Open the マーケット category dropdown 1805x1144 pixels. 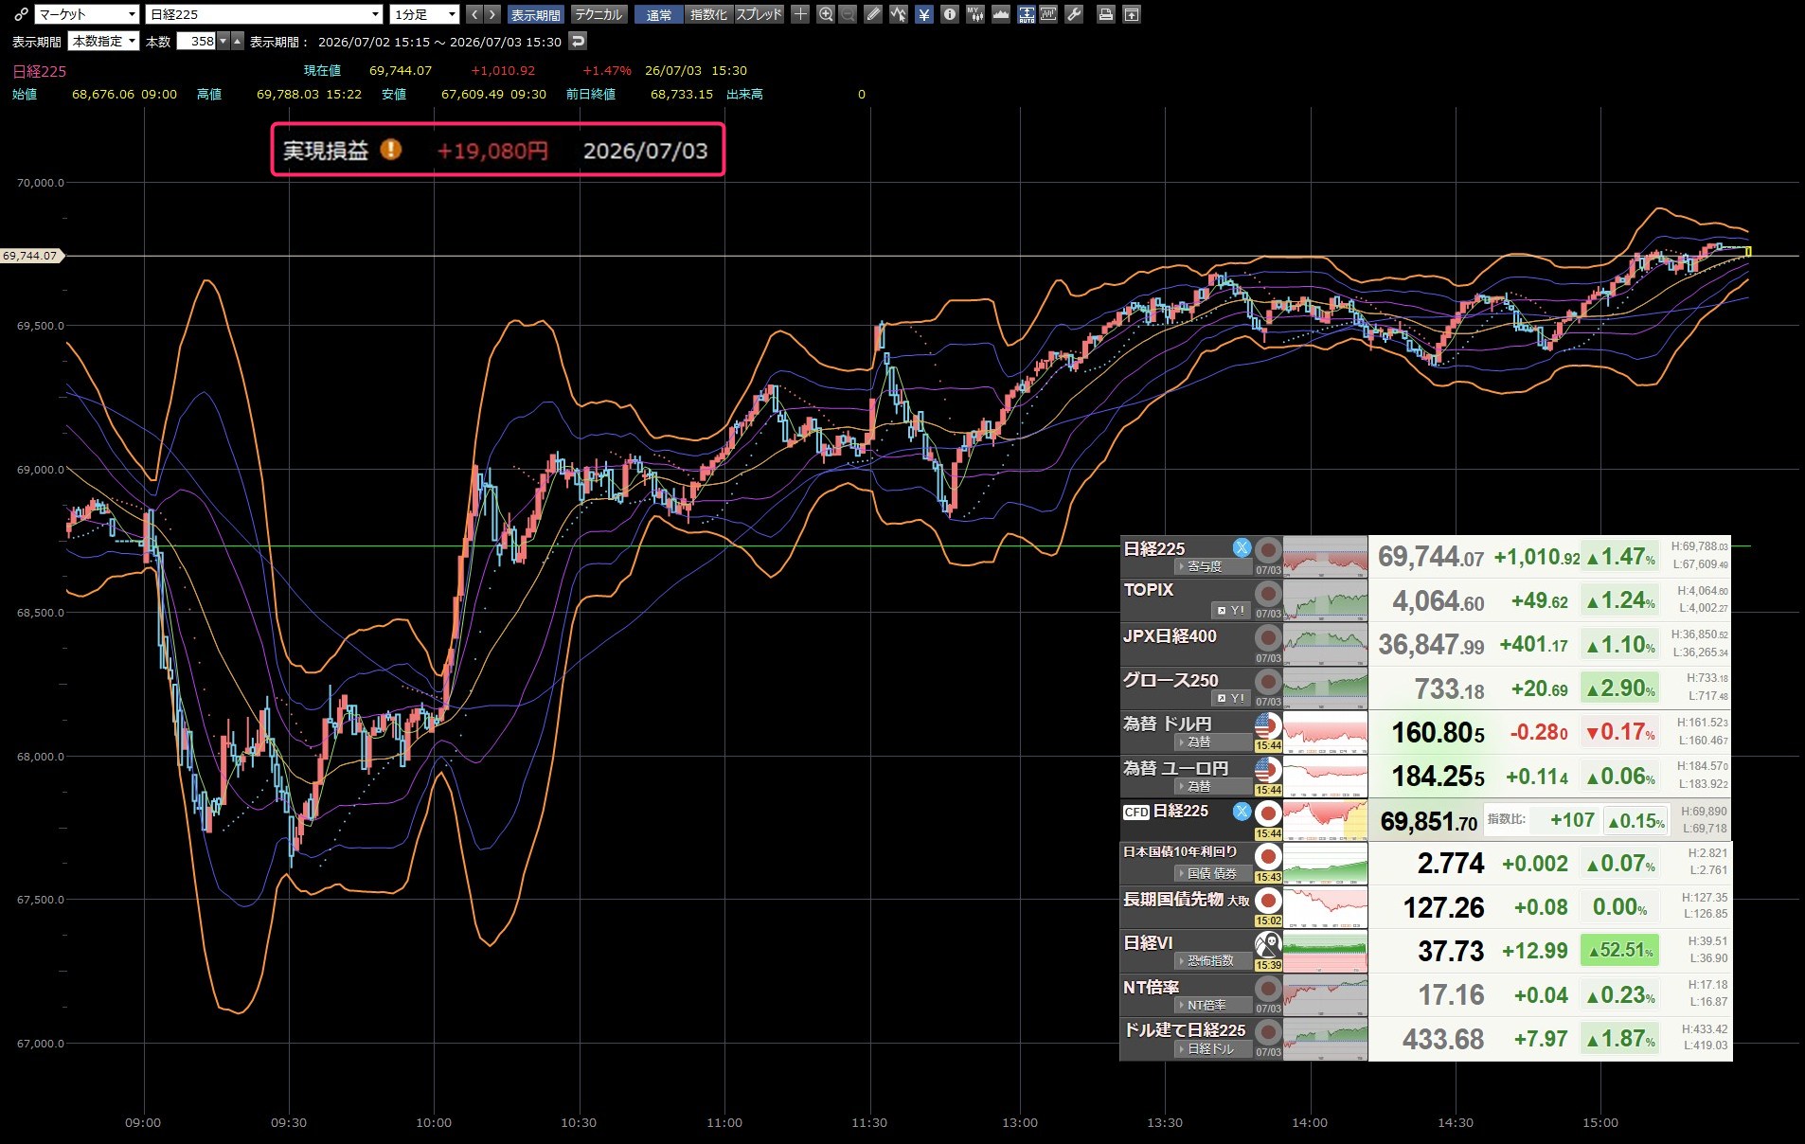(87, 14)
